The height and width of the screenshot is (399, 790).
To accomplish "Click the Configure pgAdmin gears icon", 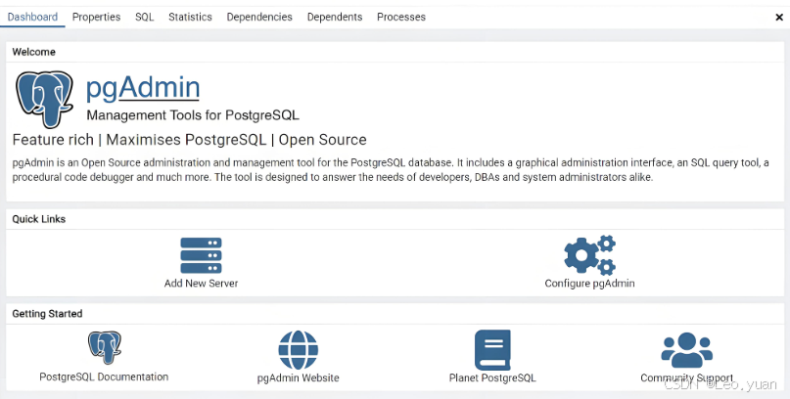I will [589, 255].
